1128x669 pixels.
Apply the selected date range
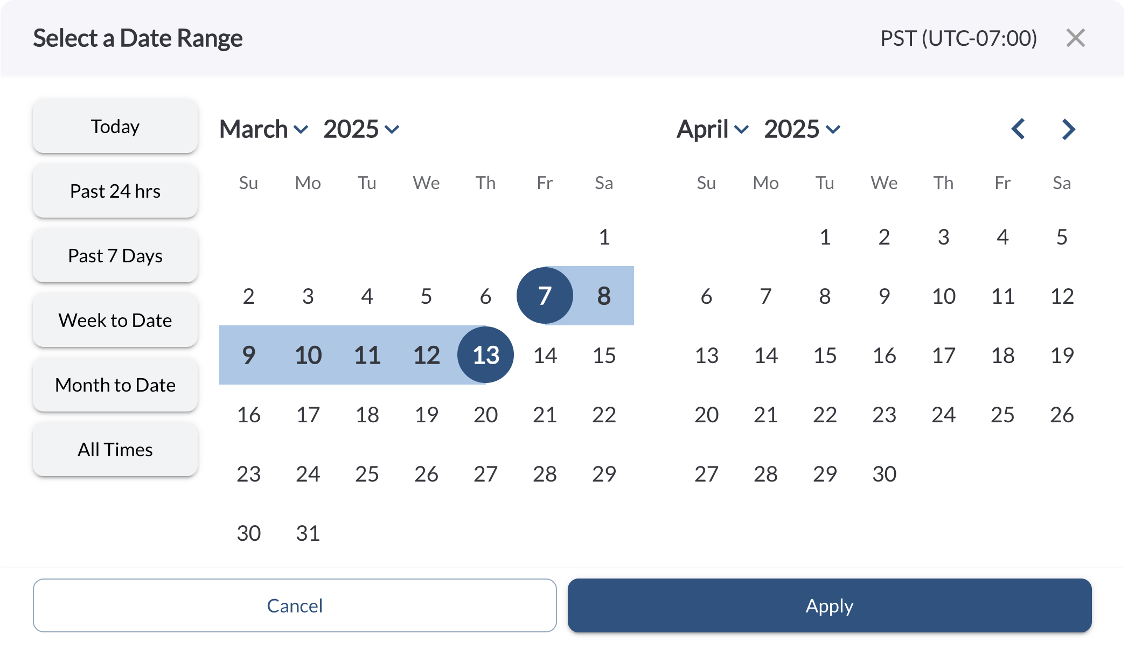pos(830,606)
